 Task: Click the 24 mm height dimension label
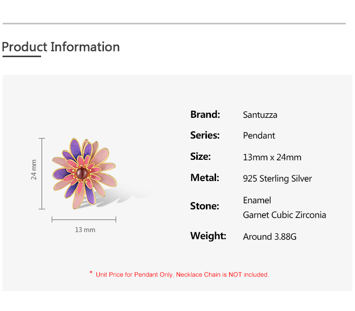click(x=34, y=170)
